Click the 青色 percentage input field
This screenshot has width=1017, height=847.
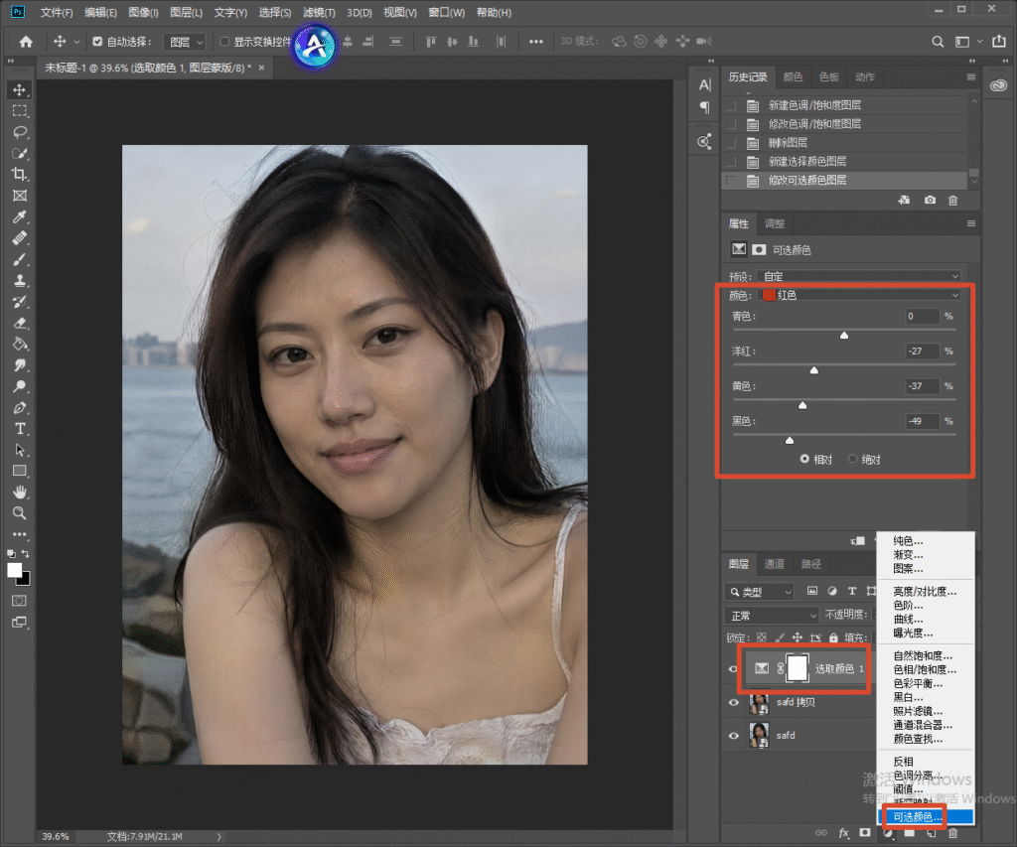[x=923, y=317]
